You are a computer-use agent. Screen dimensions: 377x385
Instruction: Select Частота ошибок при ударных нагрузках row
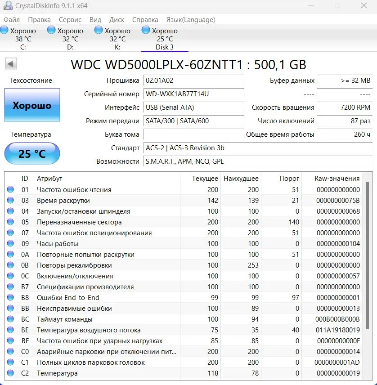pyautogui.click(x=183, y=341)
